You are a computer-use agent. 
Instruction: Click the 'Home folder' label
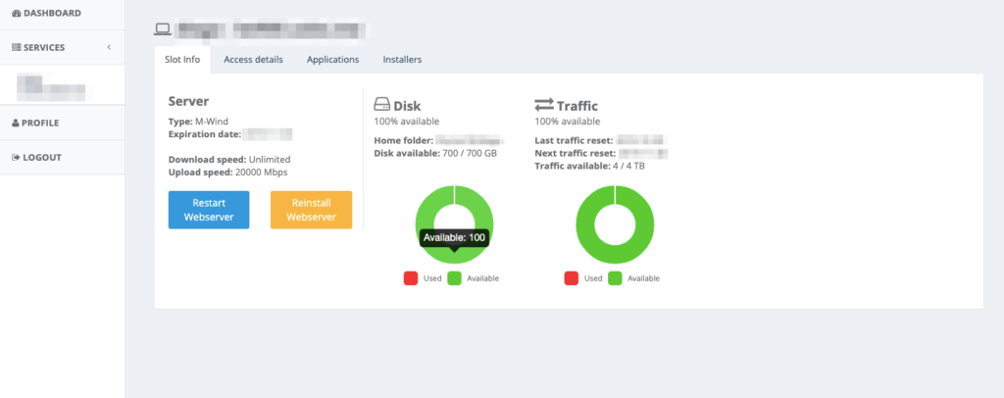coord(404,140)
